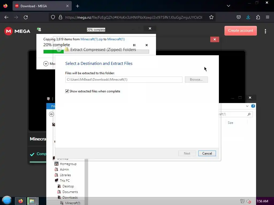
Task: Select the Download - MEGA tab
Action: tap(42, 6)
